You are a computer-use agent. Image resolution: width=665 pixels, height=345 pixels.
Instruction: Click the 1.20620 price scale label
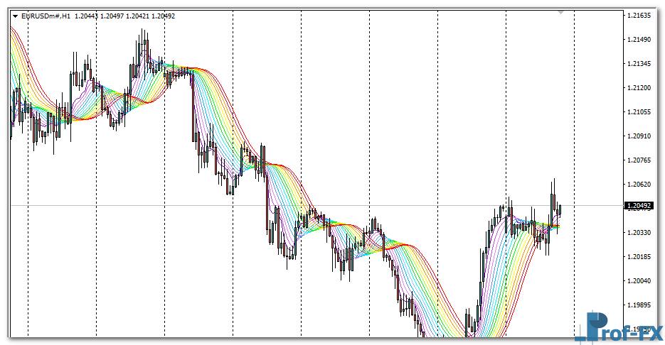click(641, 184)
